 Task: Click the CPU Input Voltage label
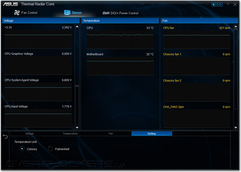(16, 106)
